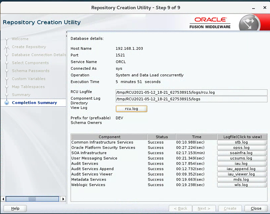Select the Create Repository step

(x=29, y=47)
